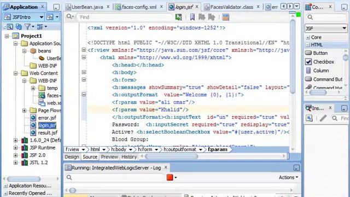Screen dimensions: 350x197
Task: Click the h:form breadcrumb item
Action: pyautogui.click(x=145, y=149)
